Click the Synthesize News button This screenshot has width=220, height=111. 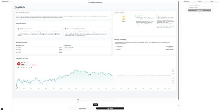[x=199, y=11]
